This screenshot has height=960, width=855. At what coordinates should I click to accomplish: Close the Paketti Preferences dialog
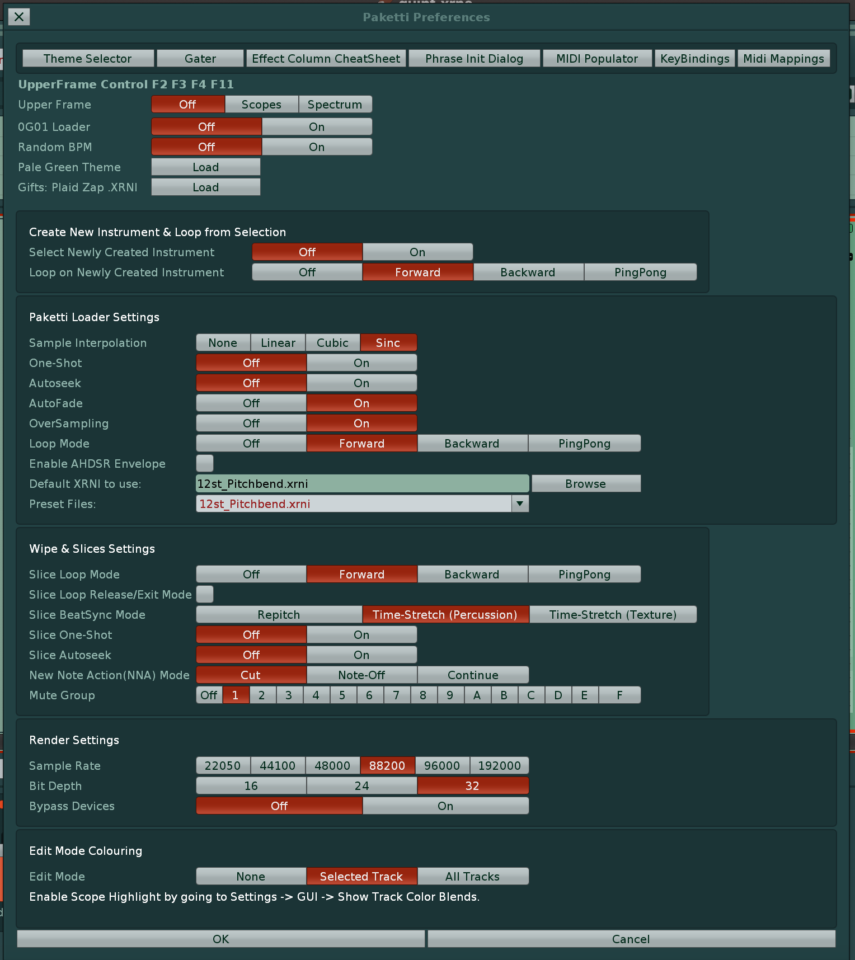pos(19,17)
